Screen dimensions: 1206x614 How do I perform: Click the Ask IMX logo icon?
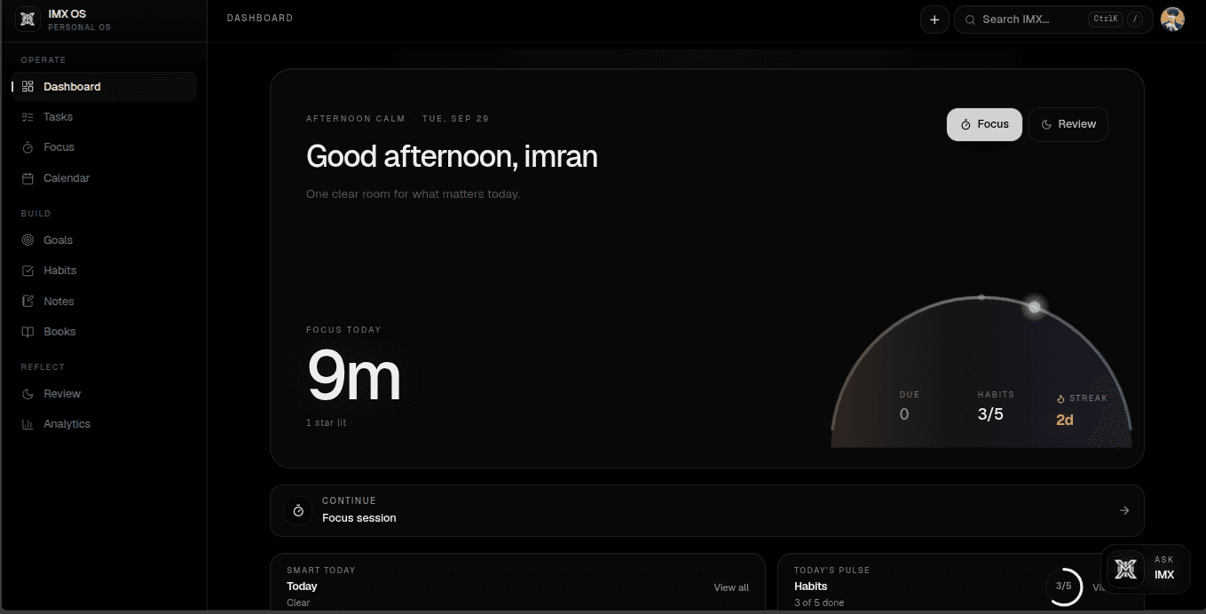1125,568
